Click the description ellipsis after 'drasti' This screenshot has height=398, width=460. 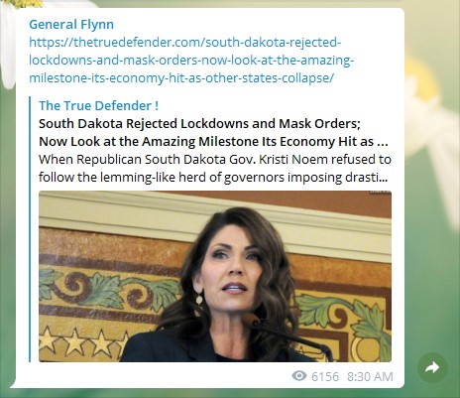(384, 180)
